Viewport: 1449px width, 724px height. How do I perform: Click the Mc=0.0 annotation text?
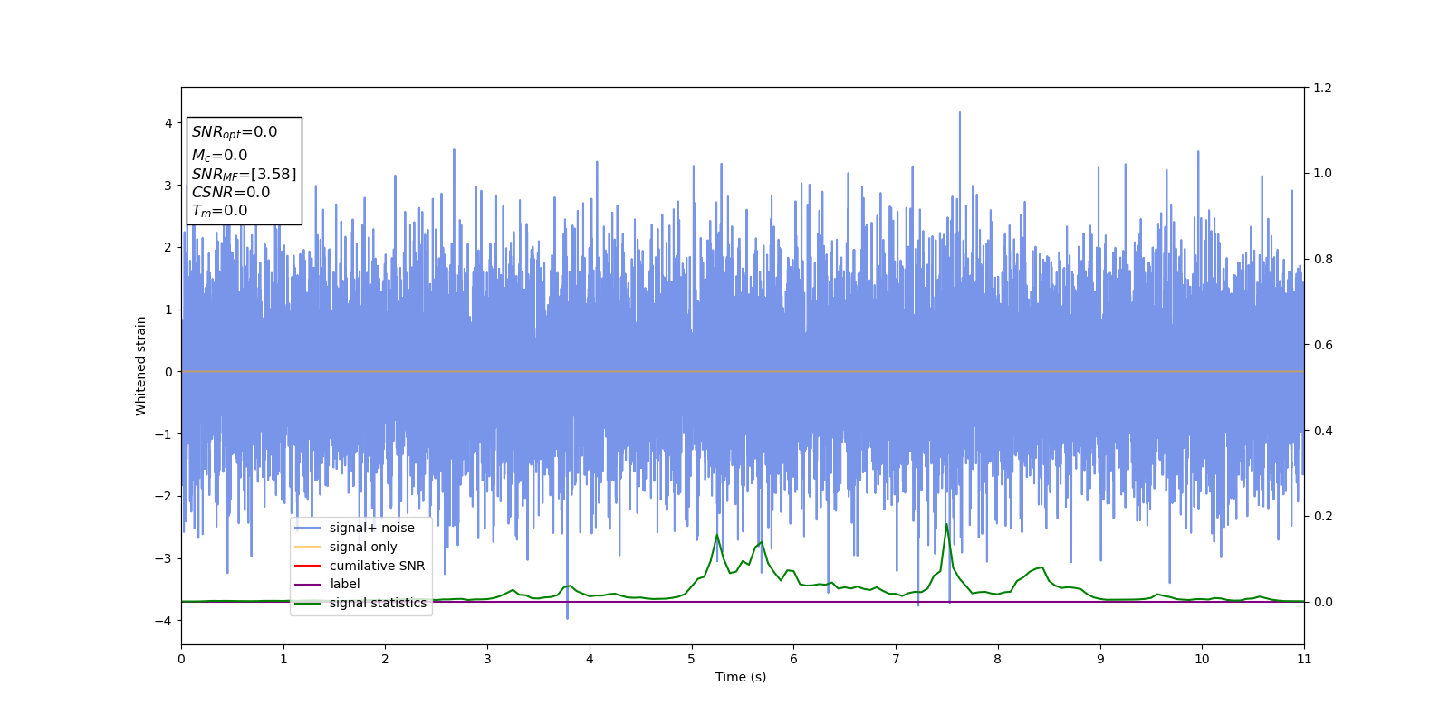click(219, 156)
